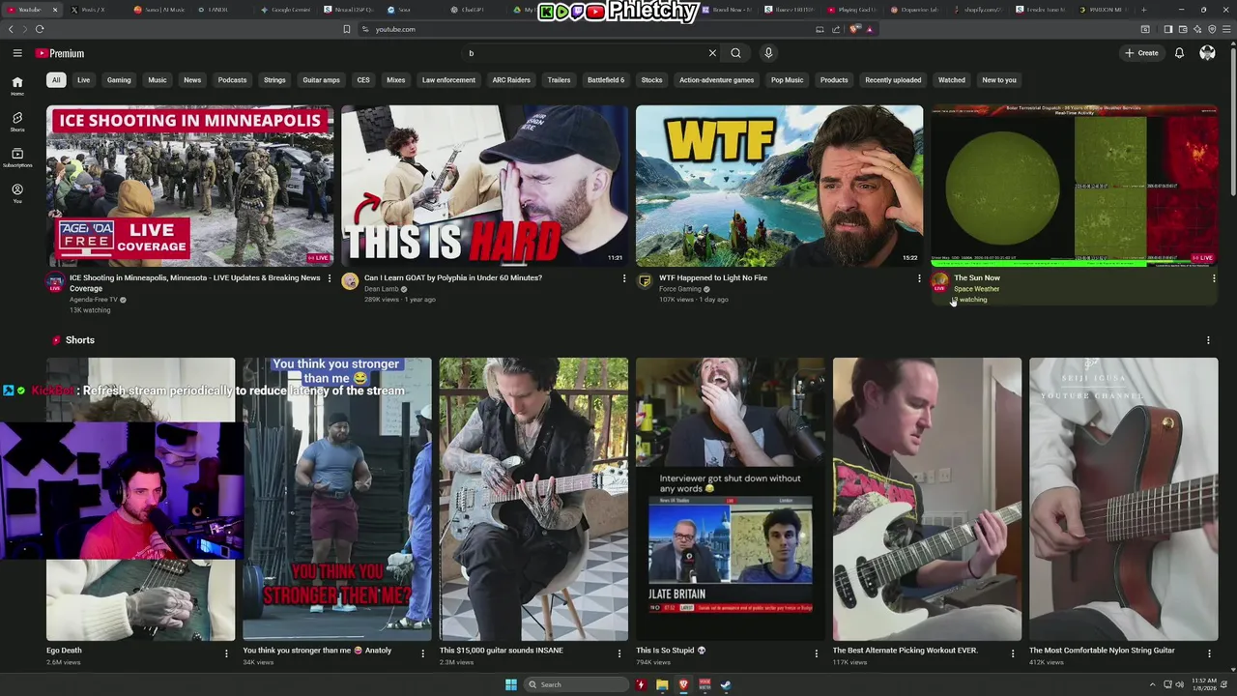This screenshot has width=1237, height=696.
Task: Open more options for The Sun Now stream
Action: (1214, 278)
